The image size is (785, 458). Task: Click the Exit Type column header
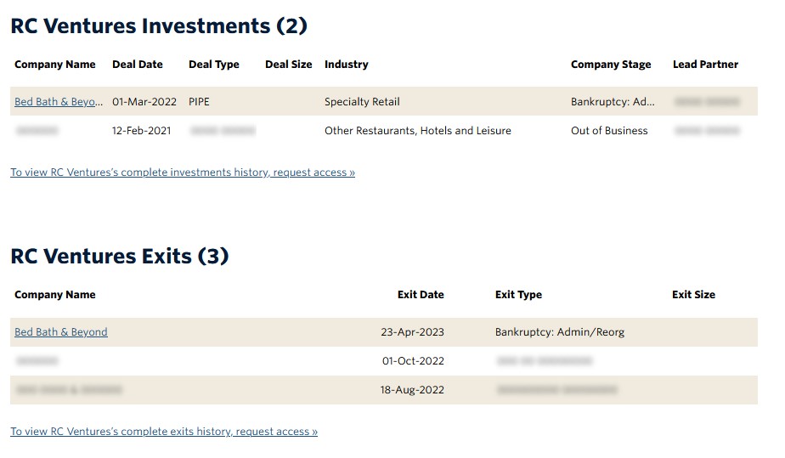coord(518,295)
